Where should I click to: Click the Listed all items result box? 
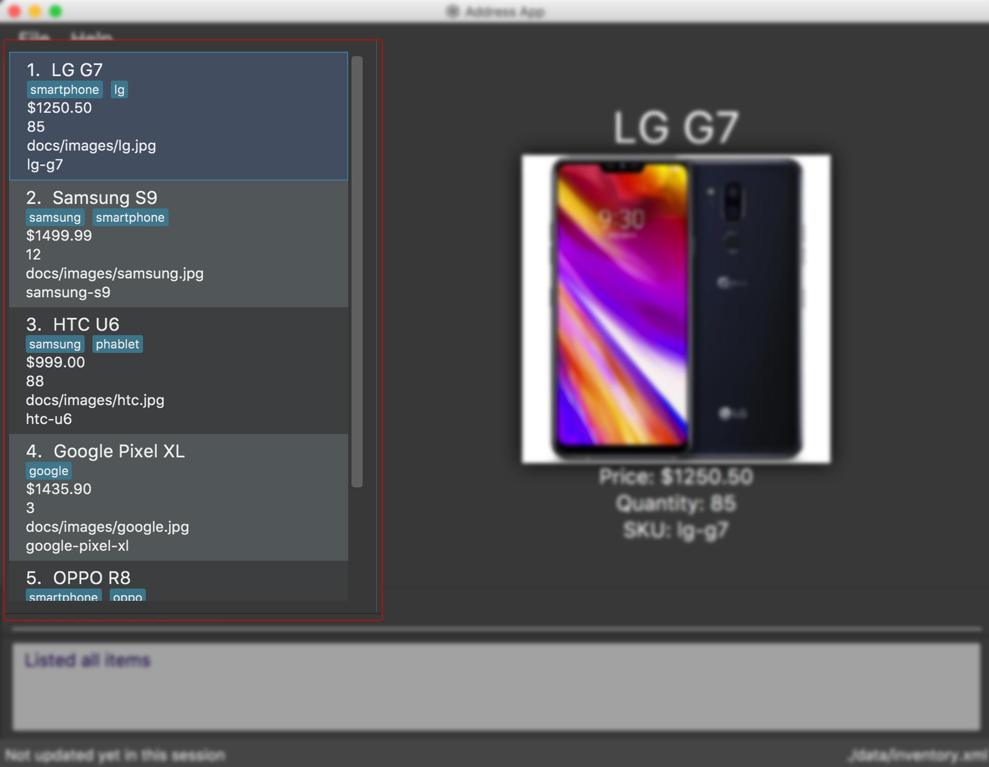coord(496,686)
